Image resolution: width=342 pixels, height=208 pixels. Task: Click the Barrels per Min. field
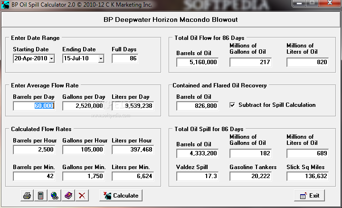pos(34,176)
